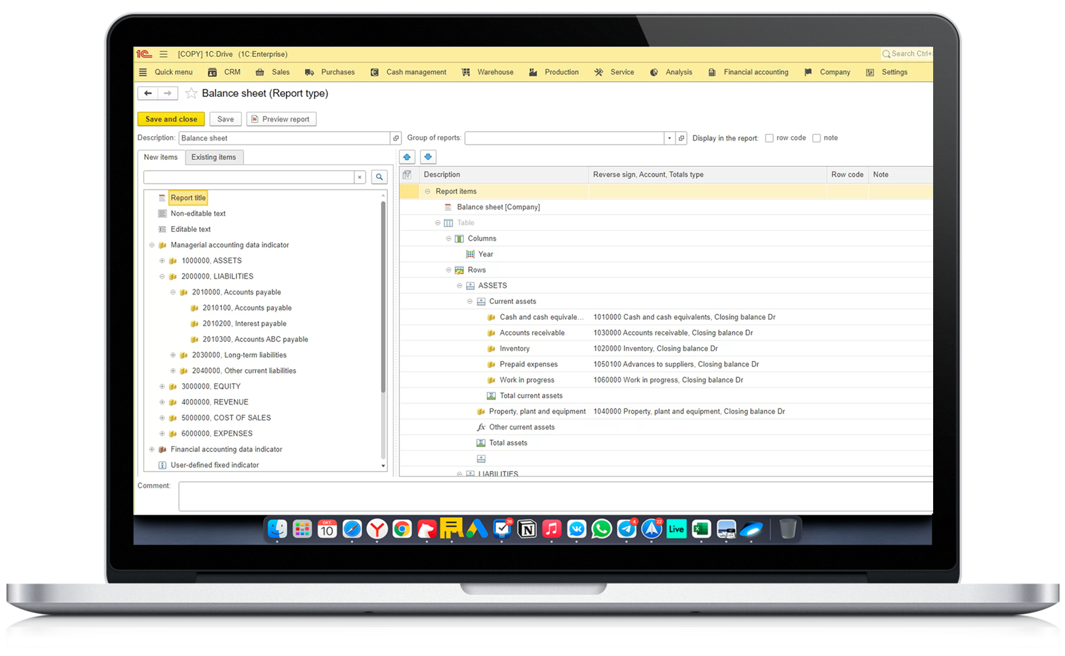The height and width of the screenshot is (656, 1065).
Task: Open the Group of reports open icon
Action: (x=681, y=138)
